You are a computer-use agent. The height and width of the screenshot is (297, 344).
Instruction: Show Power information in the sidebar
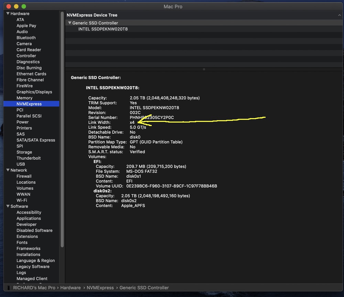pos(23,122)
